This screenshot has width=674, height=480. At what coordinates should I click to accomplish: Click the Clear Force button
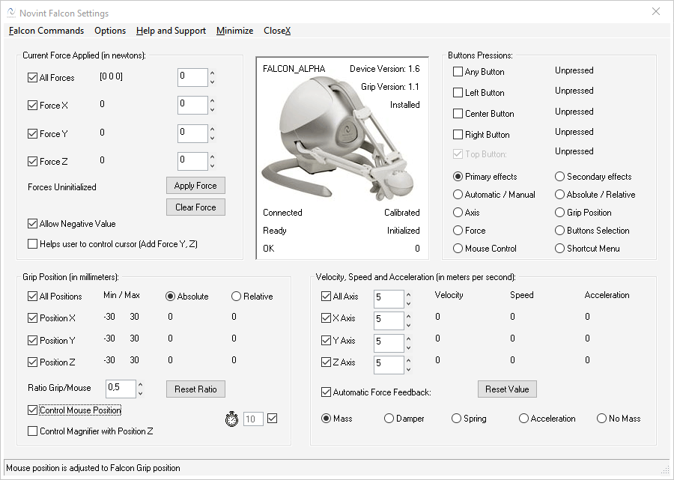coord(195,207)
